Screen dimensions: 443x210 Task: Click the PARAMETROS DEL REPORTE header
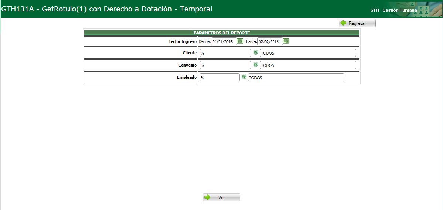[221, 33]
